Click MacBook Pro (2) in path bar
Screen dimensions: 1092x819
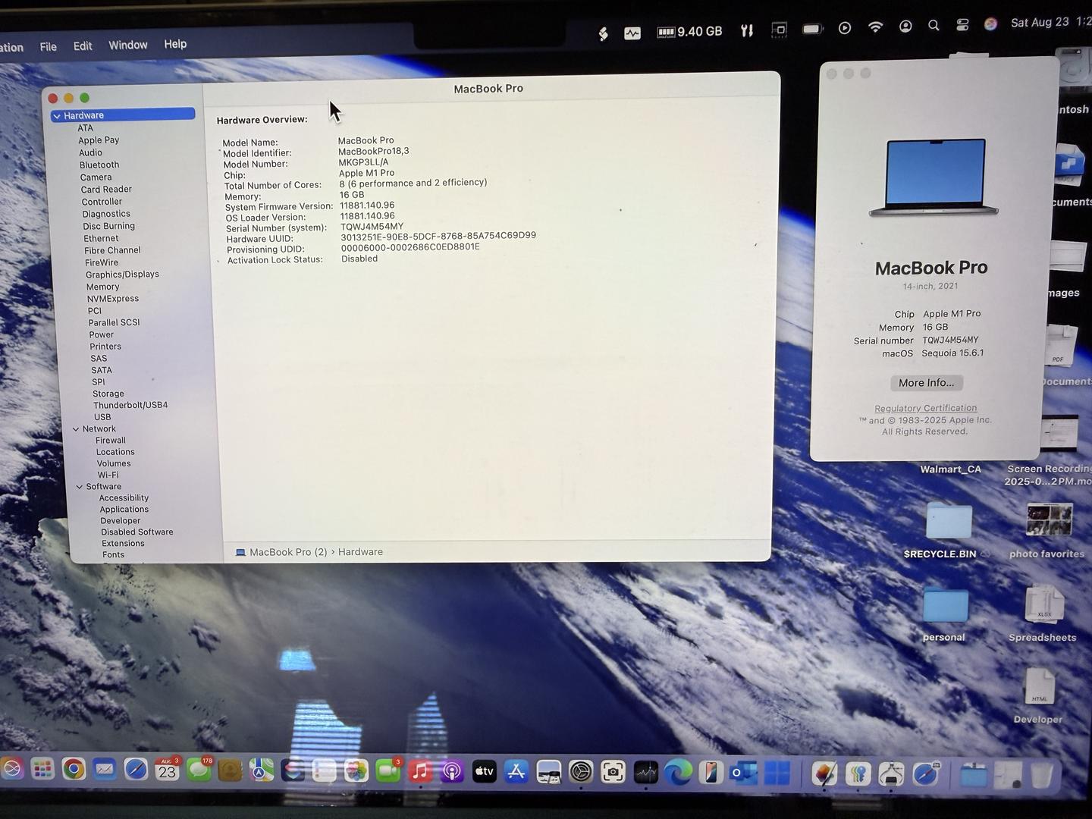click(281, 552)
